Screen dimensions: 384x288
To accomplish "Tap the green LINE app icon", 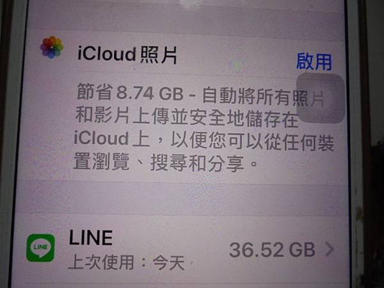I will tap(41, 248).
